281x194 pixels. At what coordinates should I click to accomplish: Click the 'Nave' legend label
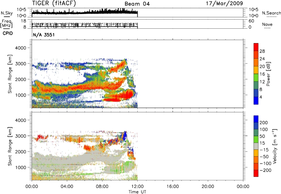pos(267,25)
